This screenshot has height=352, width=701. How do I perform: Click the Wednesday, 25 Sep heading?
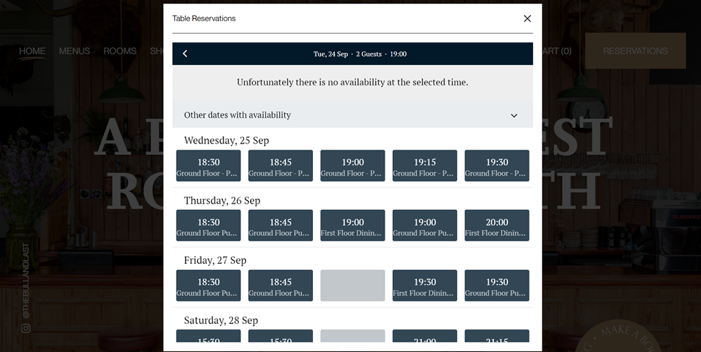pos(226,140)
